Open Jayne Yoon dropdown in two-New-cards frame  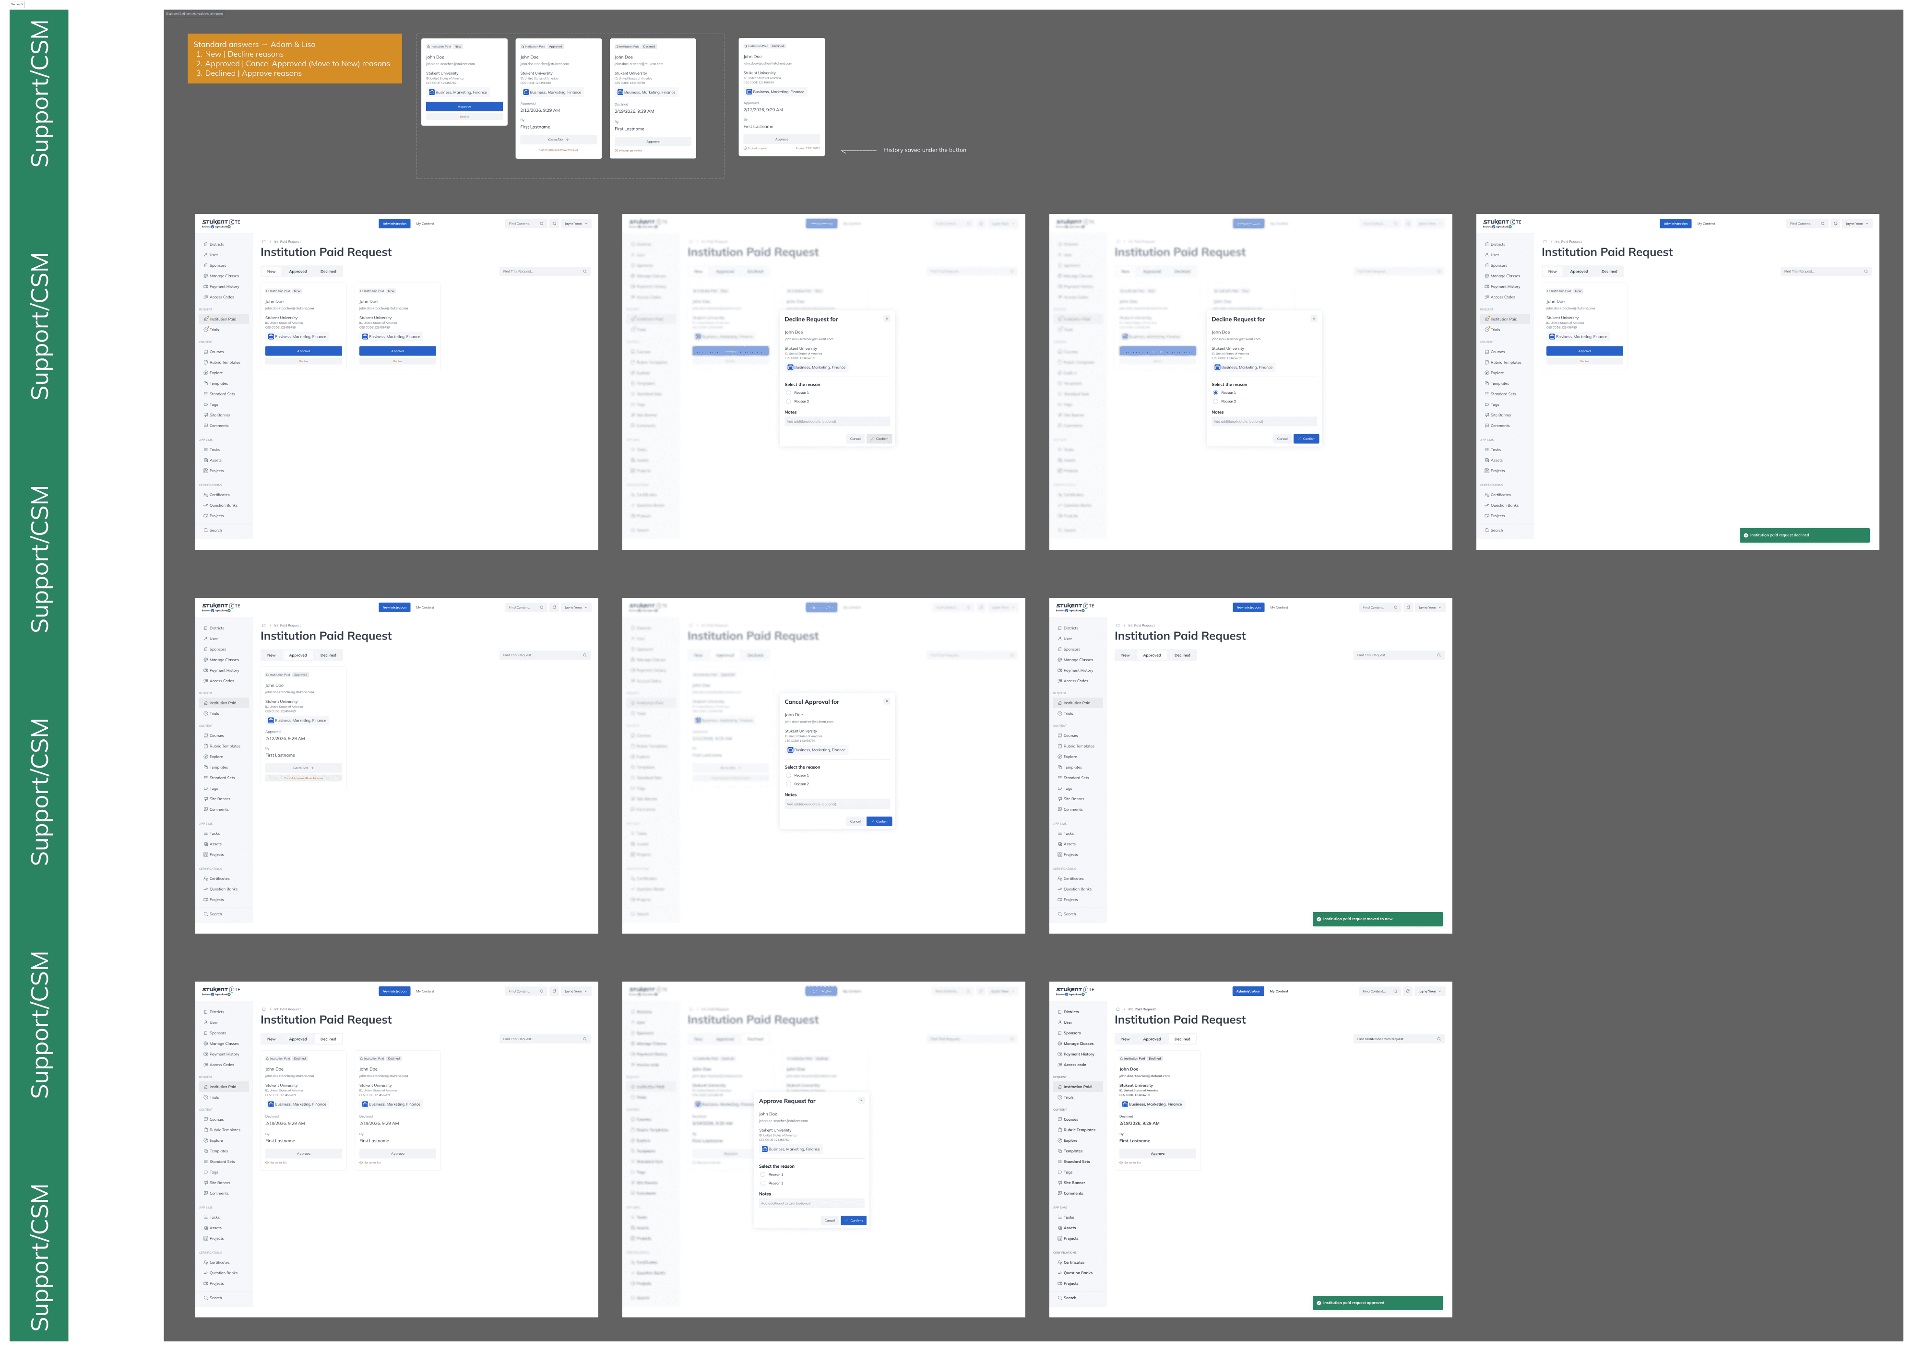(x=576, y=223)
